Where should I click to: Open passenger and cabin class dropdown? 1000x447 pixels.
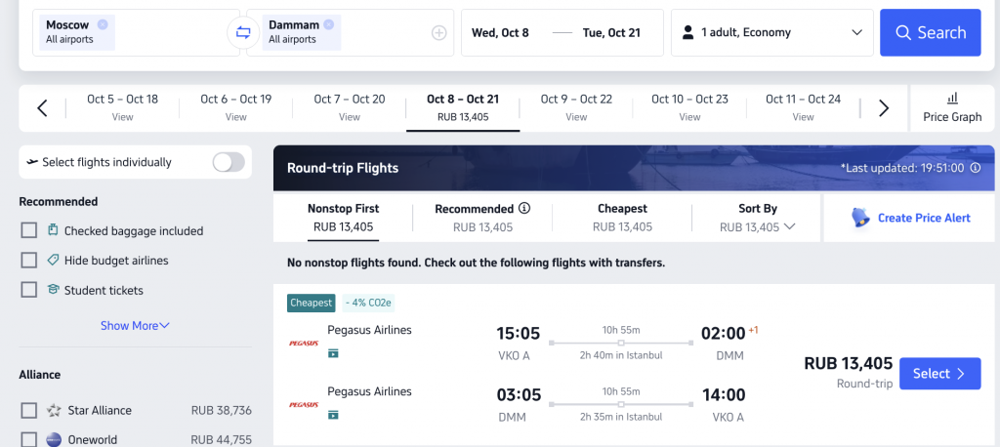(772, 32)
